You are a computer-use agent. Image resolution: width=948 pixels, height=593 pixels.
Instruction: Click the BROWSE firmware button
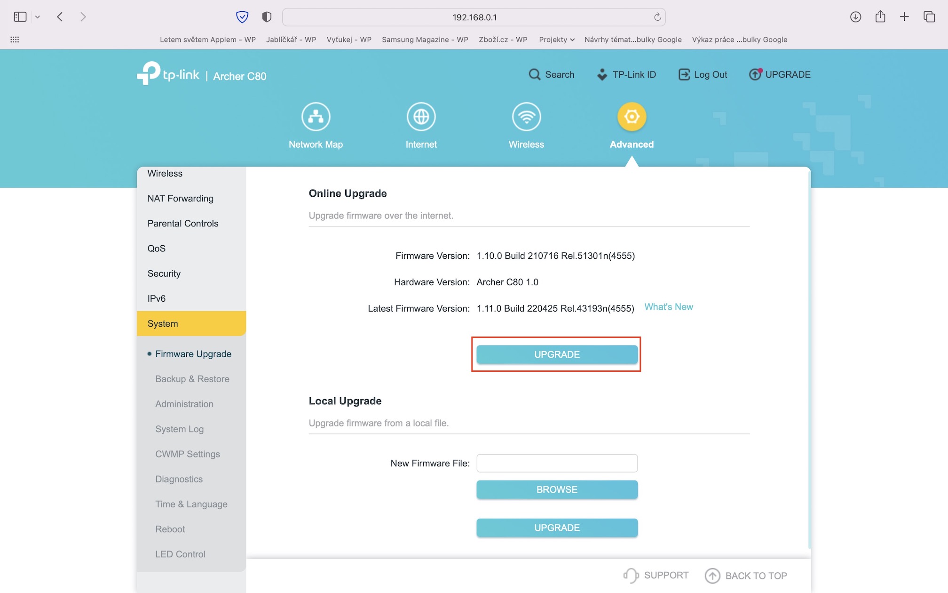557,489
